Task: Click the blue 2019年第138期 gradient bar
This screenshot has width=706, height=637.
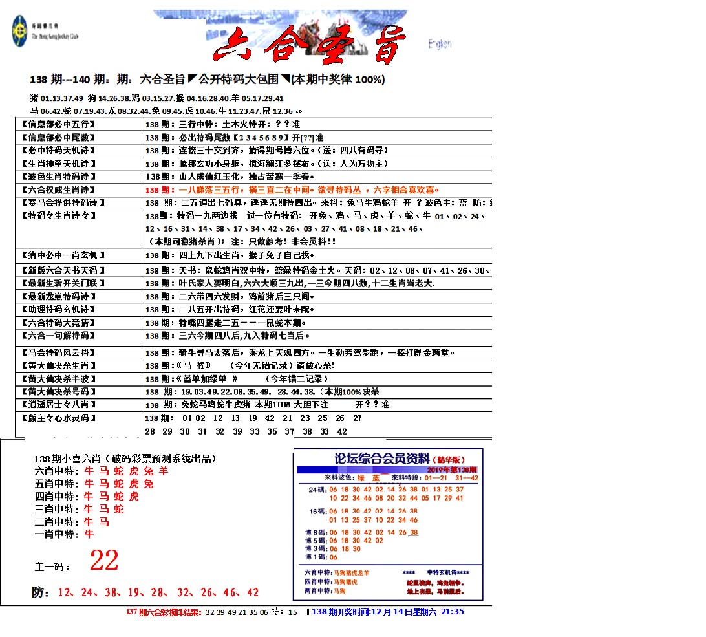Action: coord(387,470)
